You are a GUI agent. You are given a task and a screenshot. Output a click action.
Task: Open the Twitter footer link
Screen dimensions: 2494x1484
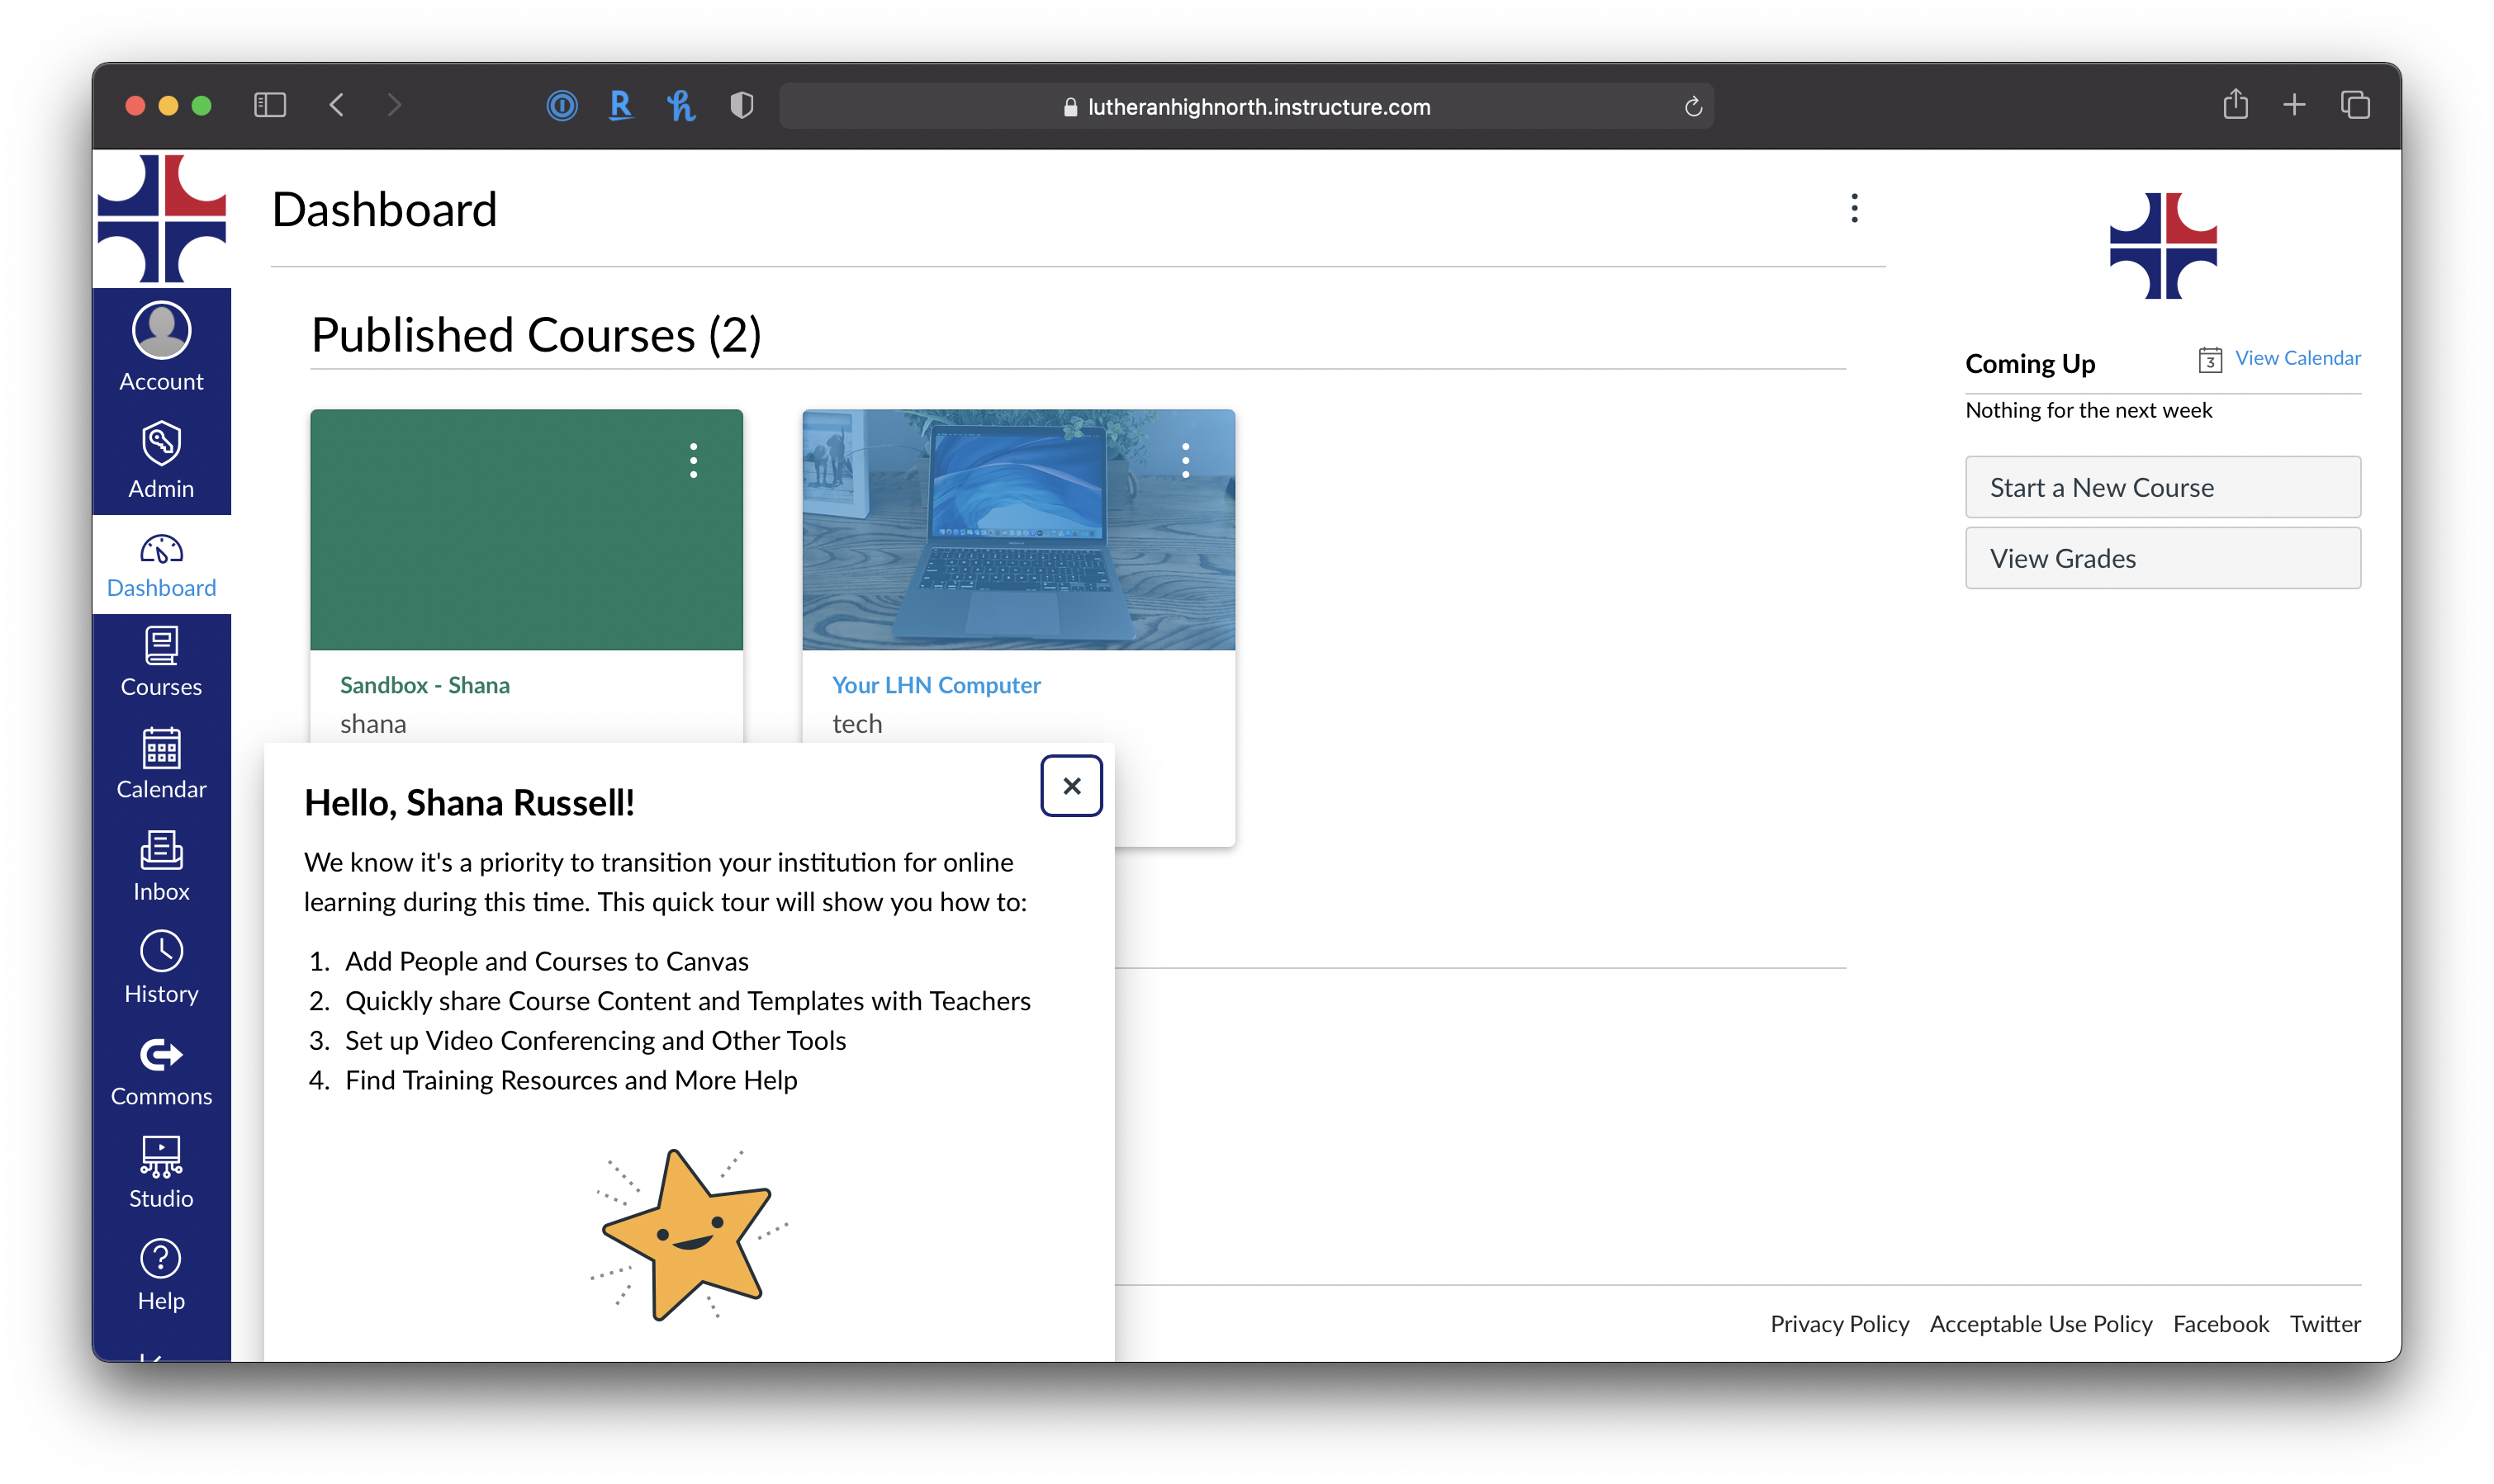[x=2324, y=1324]
